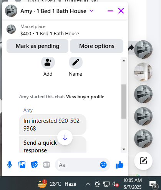The height and width of the screenshot is (190, 161).
Task: Expand chat settings chevron beside title
Action: [x=91, y=11]
